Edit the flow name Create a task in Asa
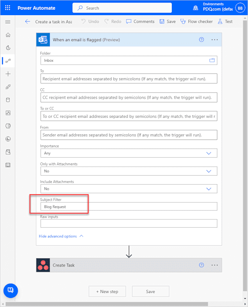The image size is (248, 307). point(54,22)
